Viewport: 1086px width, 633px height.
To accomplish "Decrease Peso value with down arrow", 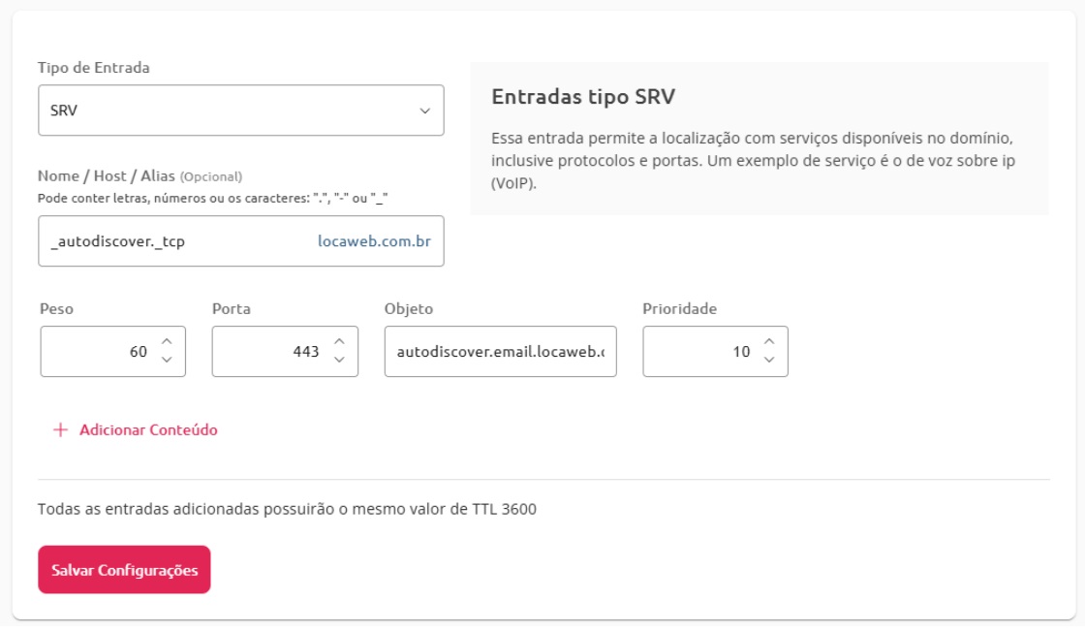I will 167,360.
